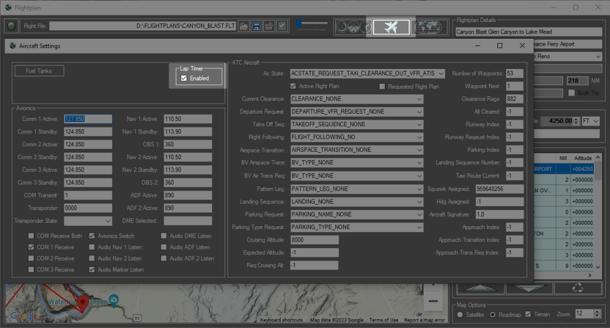Click the red map pin marker

82,303
